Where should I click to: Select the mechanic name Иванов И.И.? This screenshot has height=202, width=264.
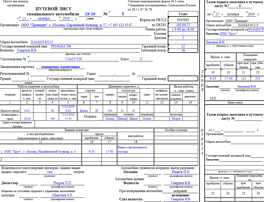pos(181,172)
